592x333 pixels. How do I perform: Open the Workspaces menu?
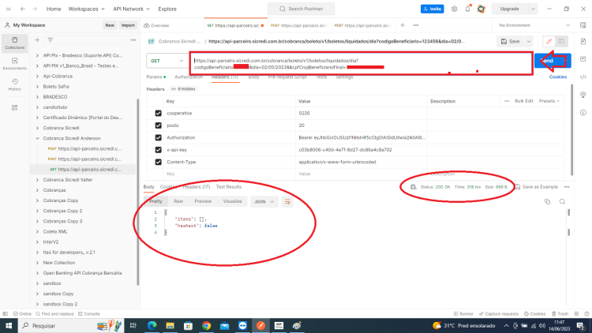tap(86, 9)
